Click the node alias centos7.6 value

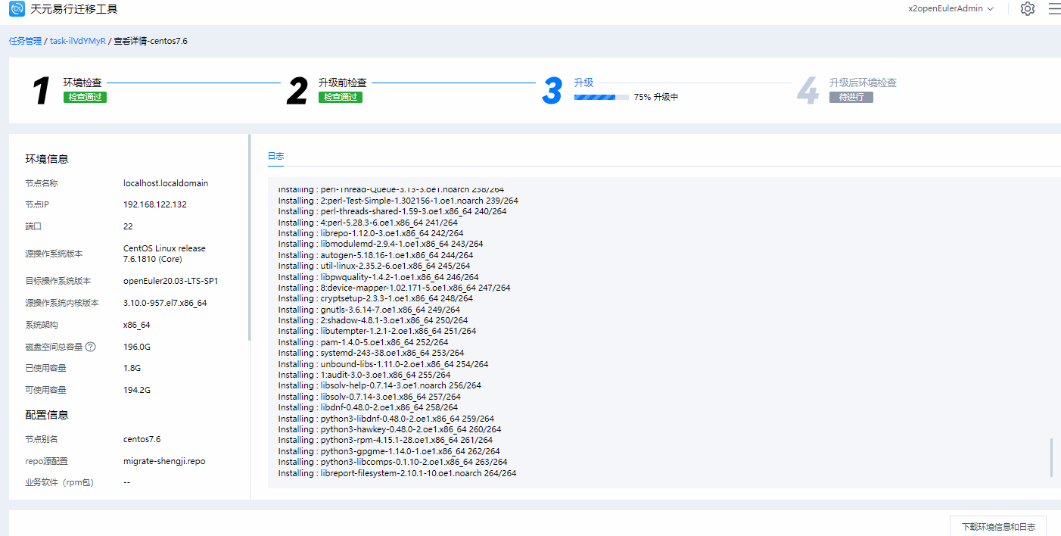coord(142,439)
